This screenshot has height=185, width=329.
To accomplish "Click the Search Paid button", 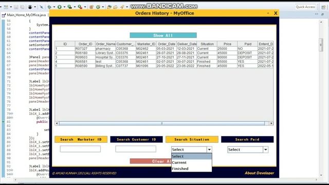I will point(247,139).
